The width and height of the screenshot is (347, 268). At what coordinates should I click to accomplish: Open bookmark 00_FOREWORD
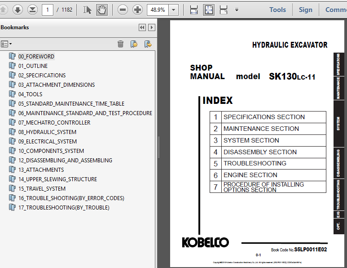coord(36,57)
